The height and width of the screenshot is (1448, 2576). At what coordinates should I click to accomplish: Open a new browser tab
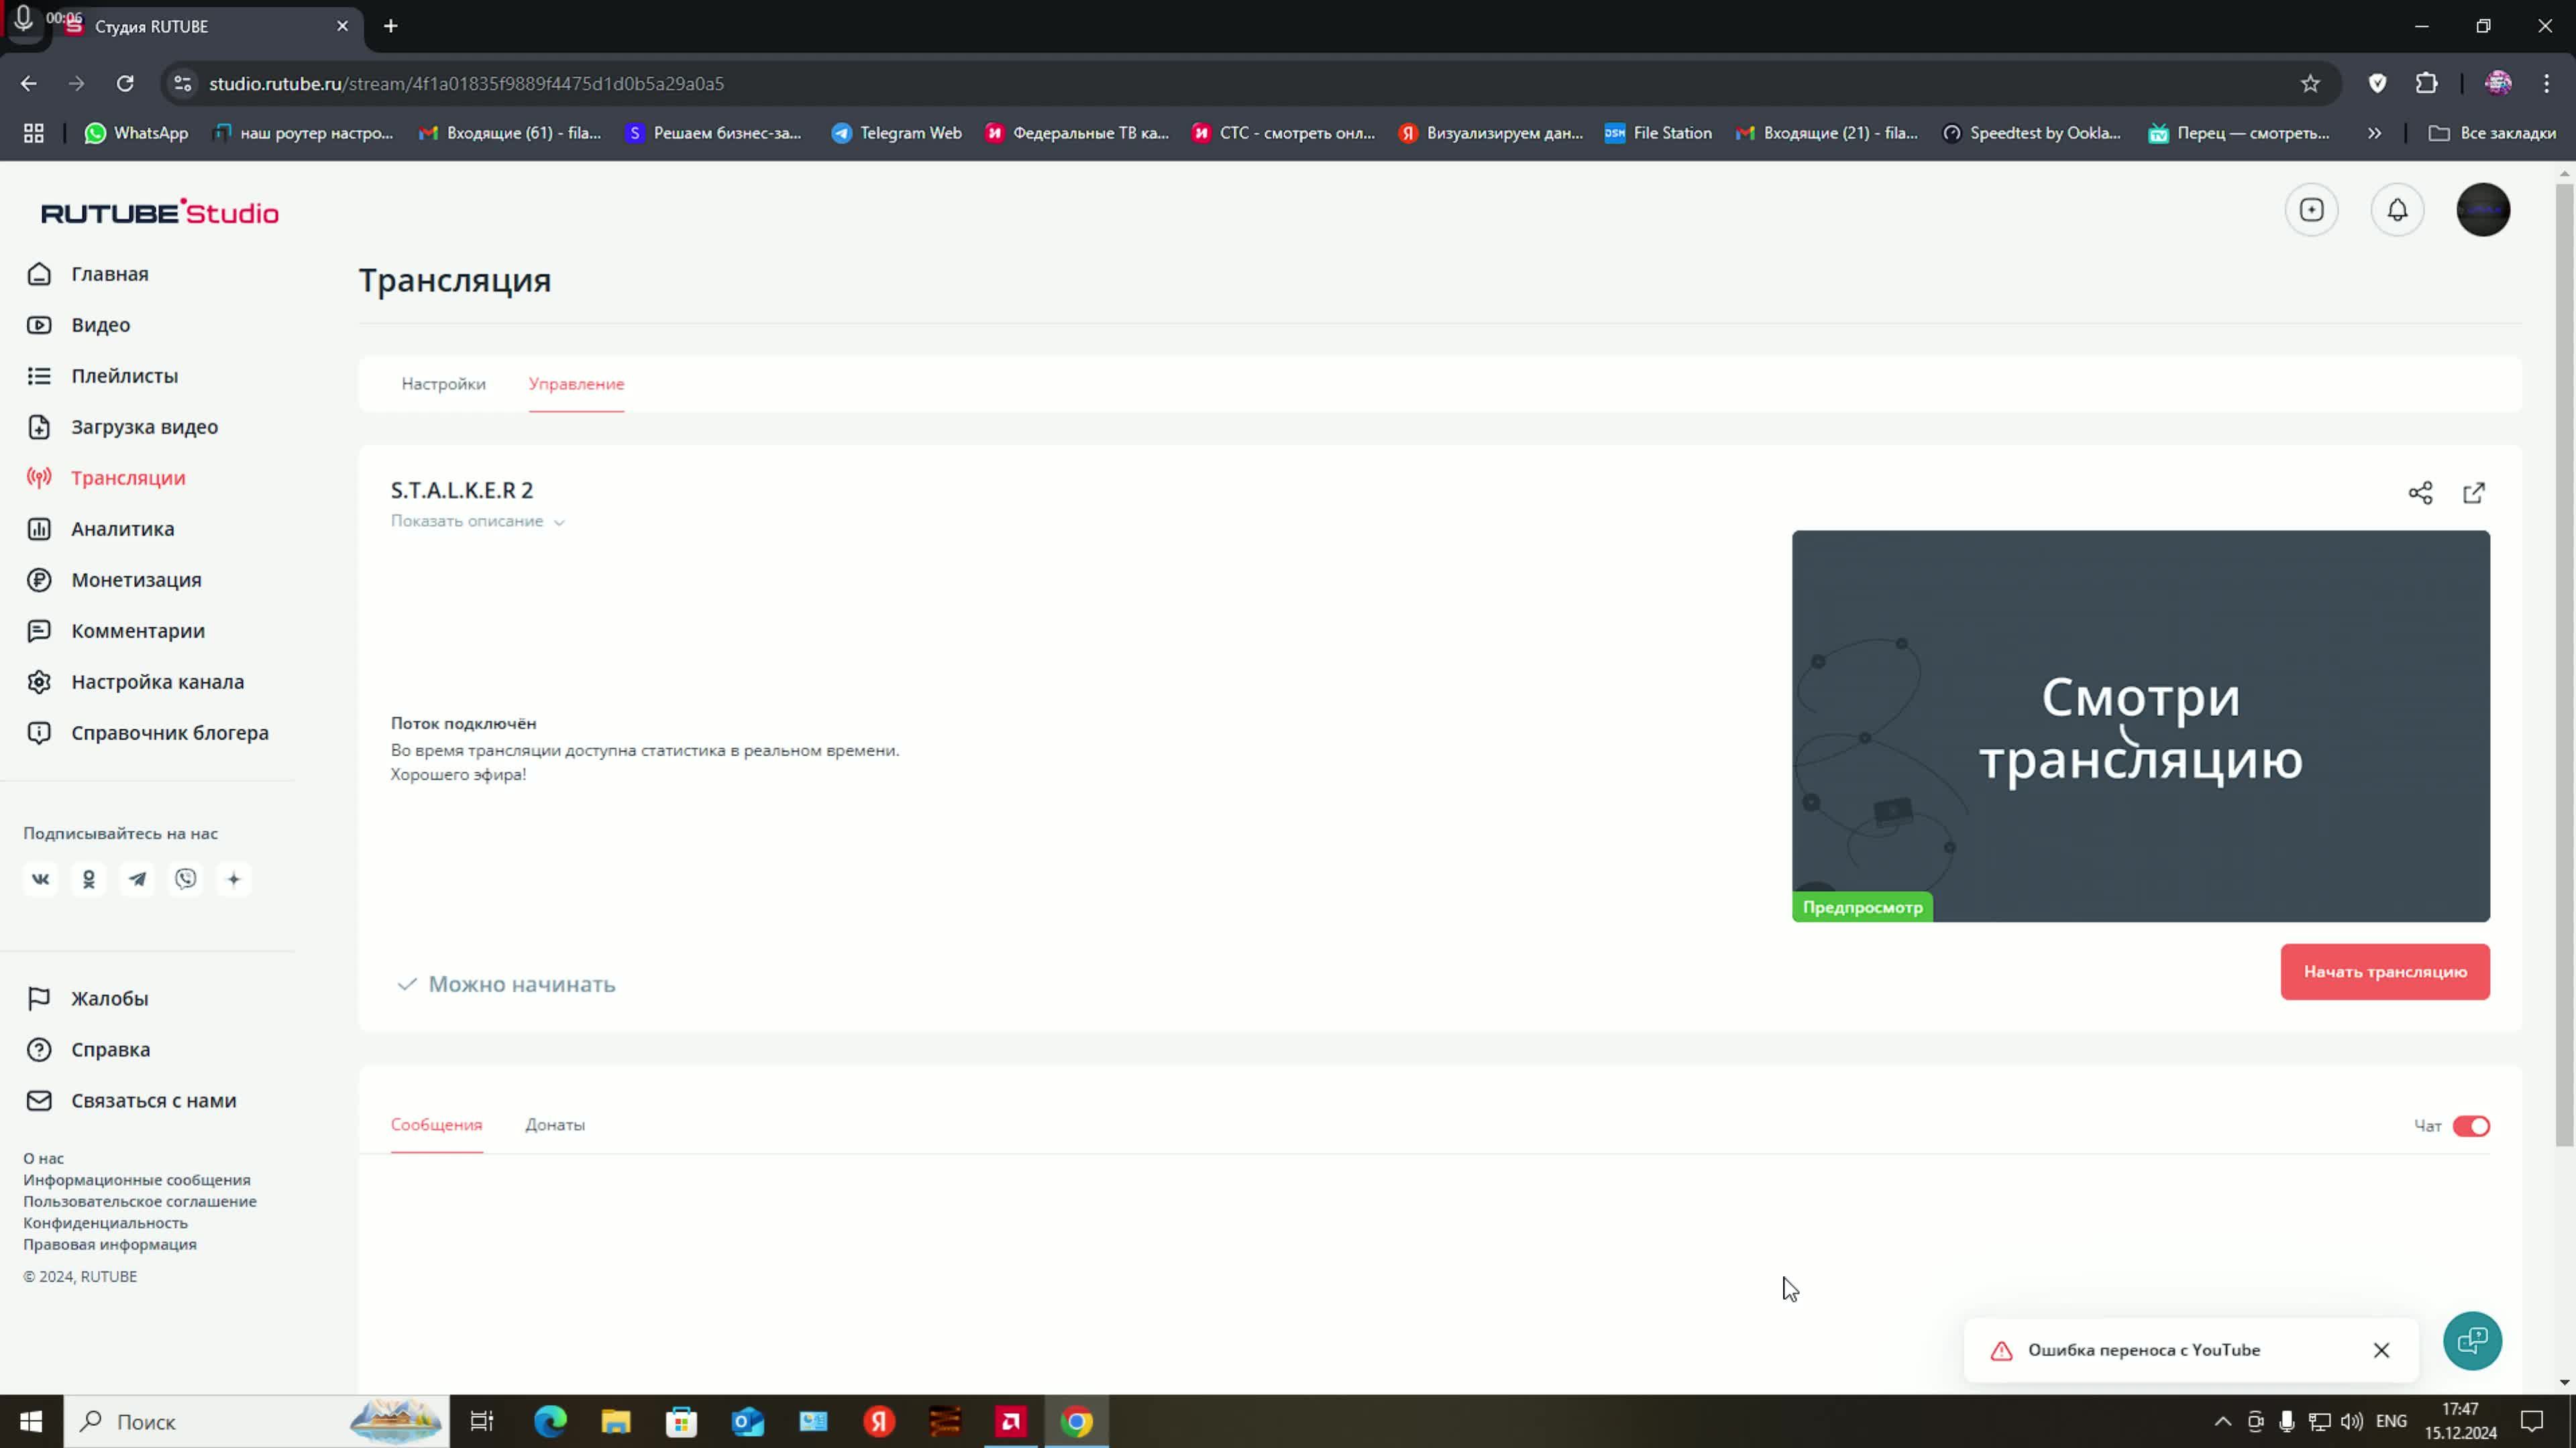point(391,26)
